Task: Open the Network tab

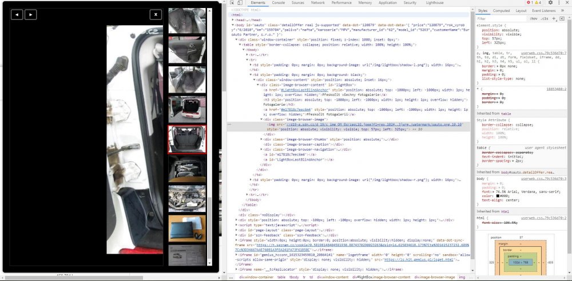Action: (x=317, y=2)
